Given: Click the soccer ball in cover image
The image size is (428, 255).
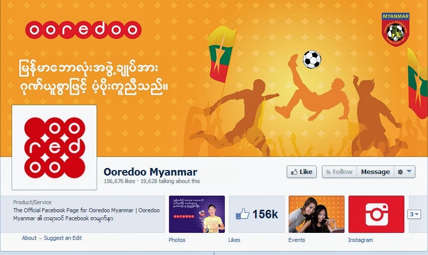Looking at the screenshot, I should point(312,59).
